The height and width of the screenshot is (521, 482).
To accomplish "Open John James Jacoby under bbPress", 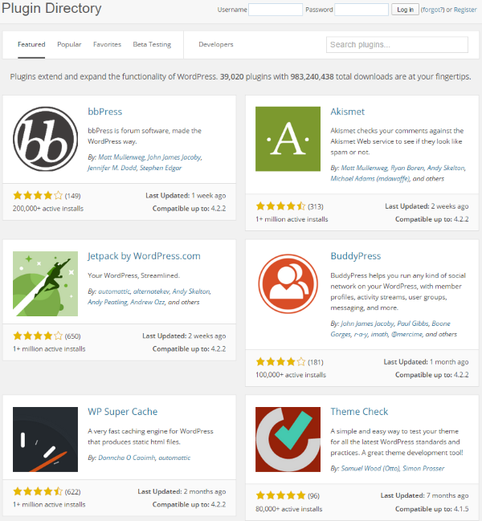I will (174, 157).
